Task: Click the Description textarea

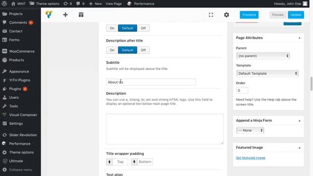Action: [x=165, y=129]
